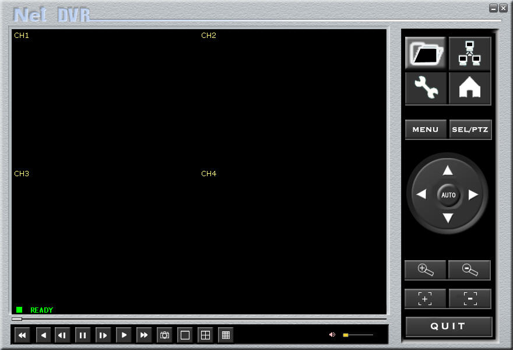Switch to four-channel quad view

(x=205, y=335)
